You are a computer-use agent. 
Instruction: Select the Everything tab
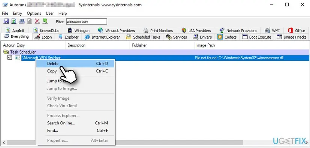(16, 37)
